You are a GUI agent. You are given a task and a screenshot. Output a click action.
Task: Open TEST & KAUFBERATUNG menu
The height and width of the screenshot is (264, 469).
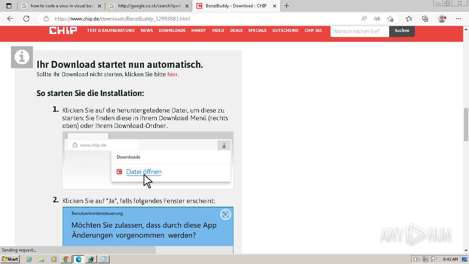coord(111,30)
